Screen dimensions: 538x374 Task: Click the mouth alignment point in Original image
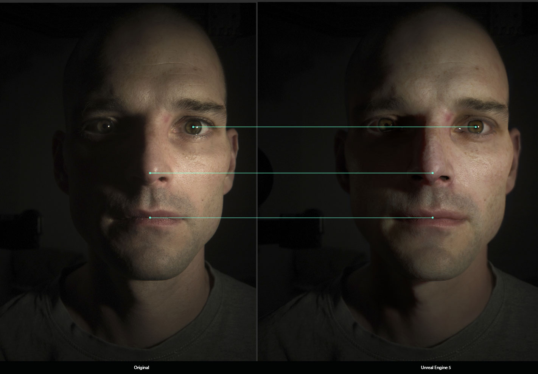150,218
